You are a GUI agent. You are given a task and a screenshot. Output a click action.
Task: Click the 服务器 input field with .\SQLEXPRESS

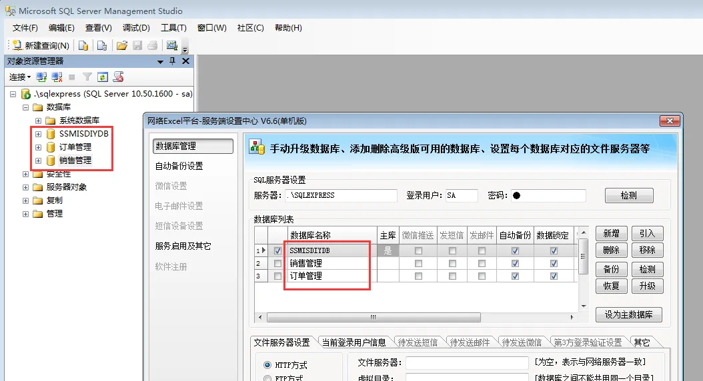point(341,196)
